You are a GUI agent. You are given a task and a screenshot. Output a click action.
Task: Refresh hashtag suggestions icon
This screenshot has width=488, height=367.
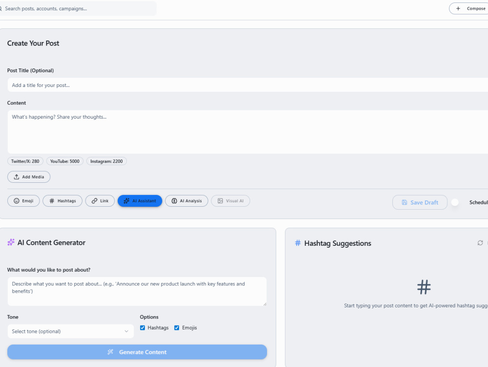point(480,243)
